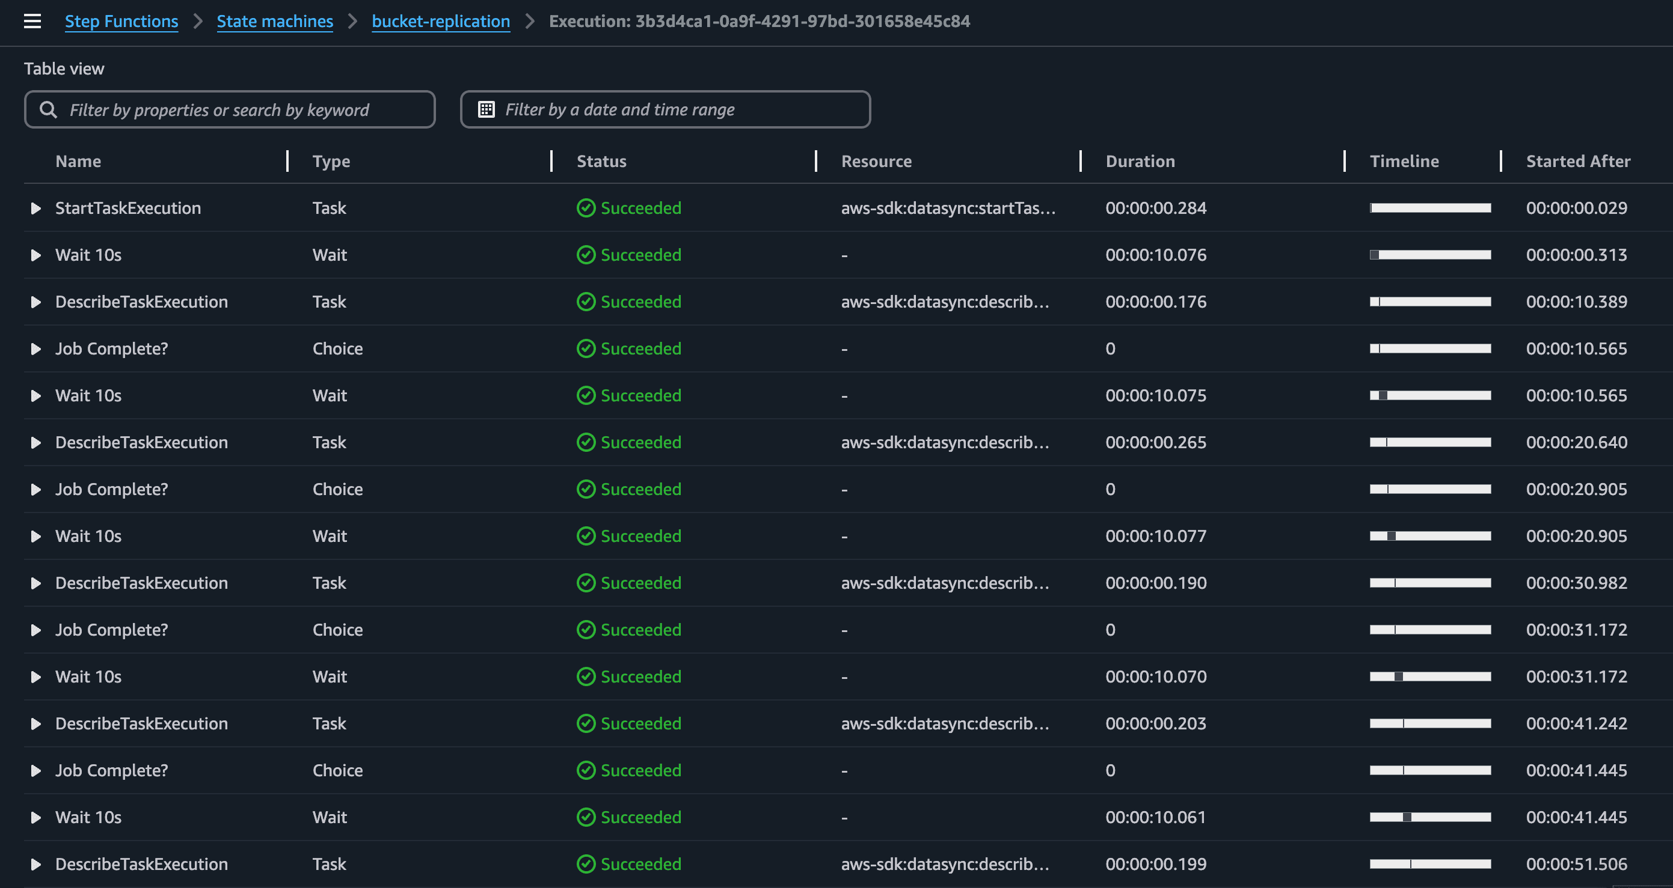This screenshot has width=1673, height=888.
Task: Expand Wait 10s row with duration 00:00:10.061
Action: (x=35, y=817)
